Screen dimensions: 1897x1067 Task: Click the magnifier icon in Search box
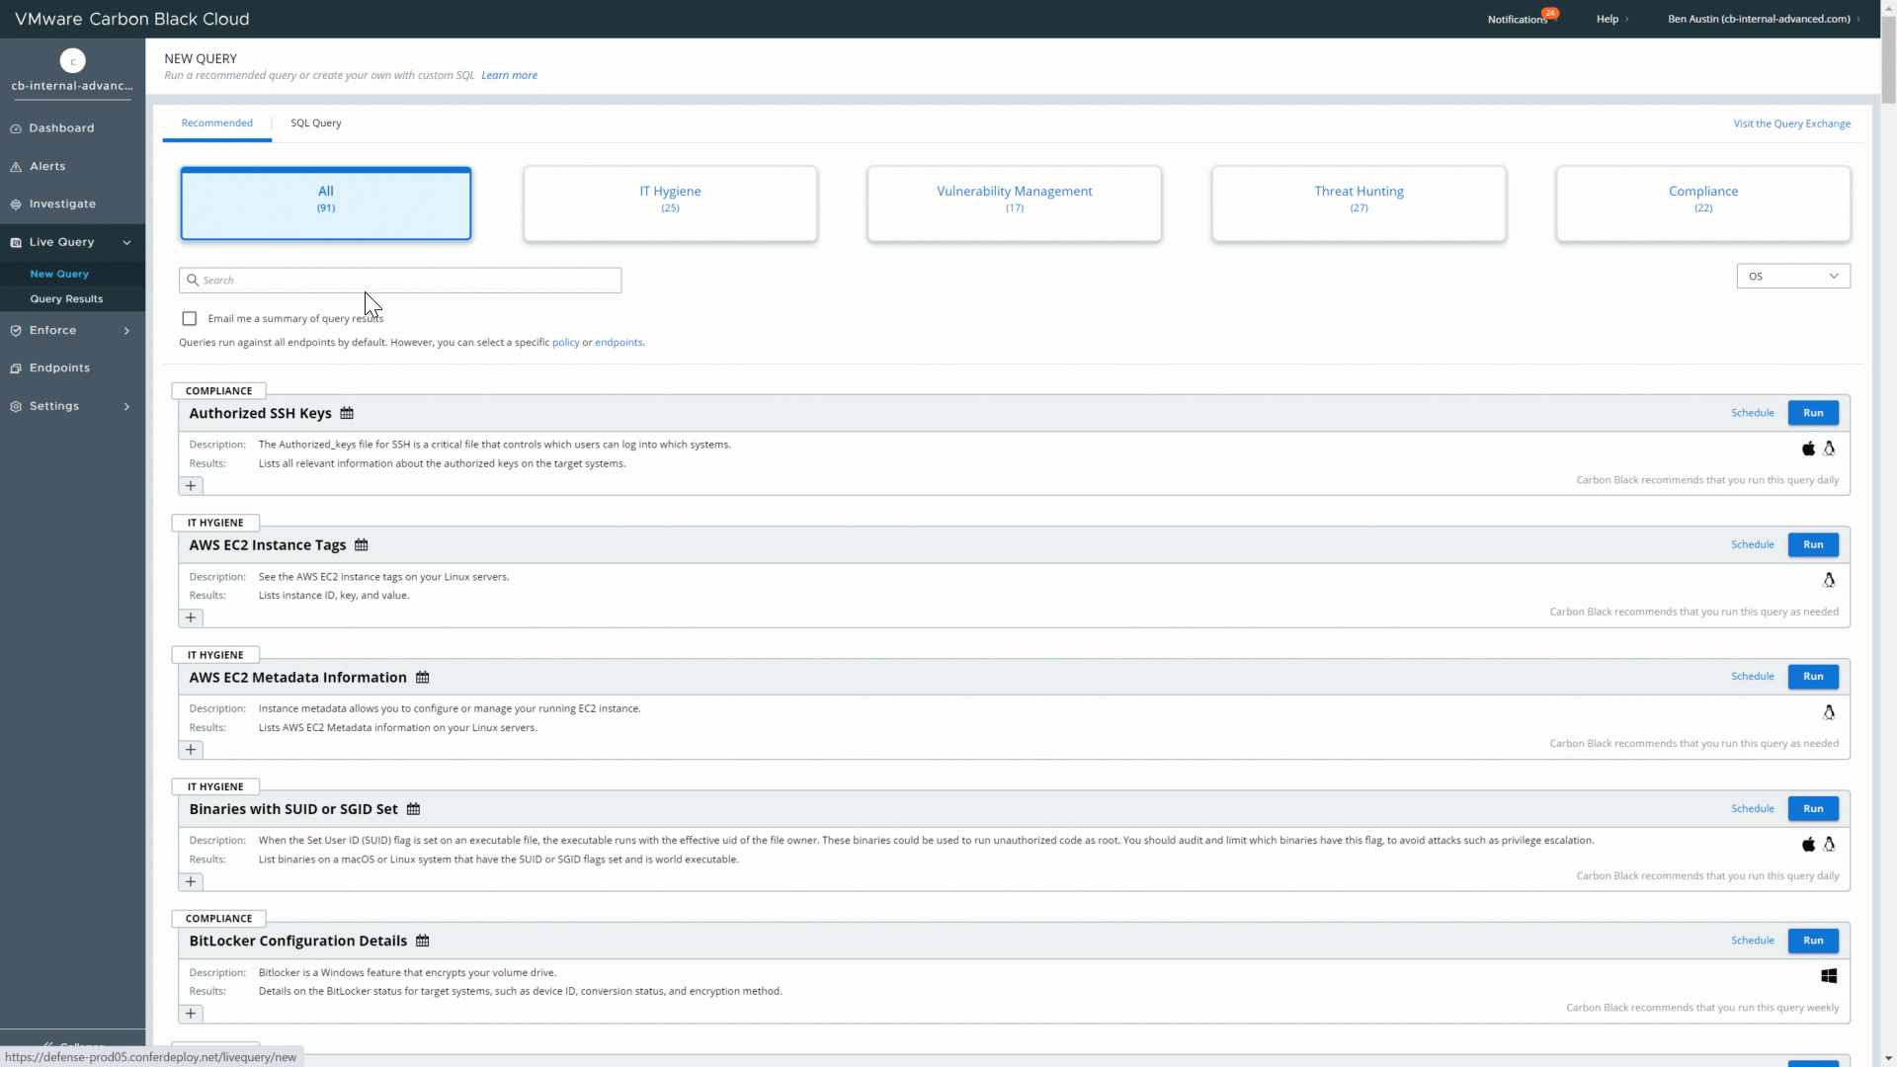[193, 281]
